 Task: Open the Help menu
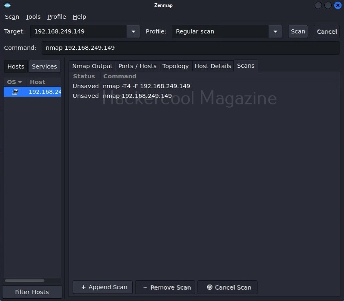[80, 17]
